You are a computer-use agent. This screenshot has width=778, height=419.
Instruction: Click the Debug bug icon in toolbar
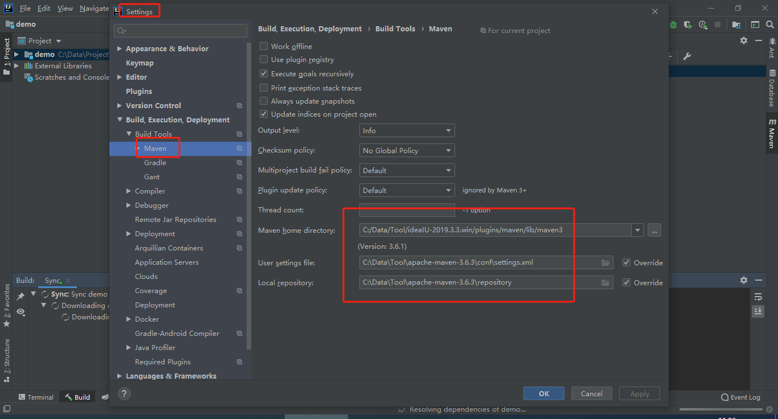(x=674, y=25)
